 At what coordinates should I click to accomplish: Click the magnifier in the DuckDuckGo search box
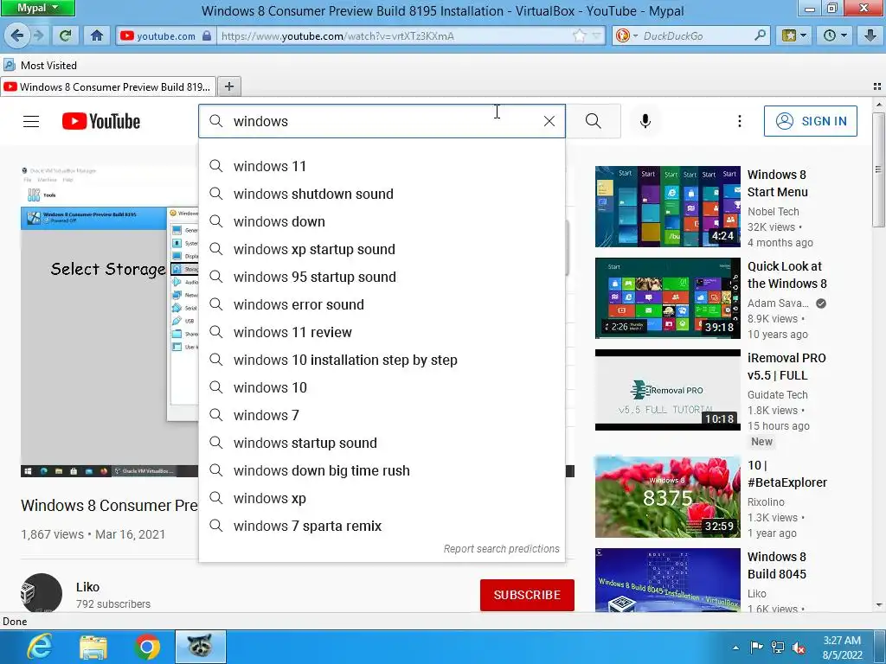761,35
